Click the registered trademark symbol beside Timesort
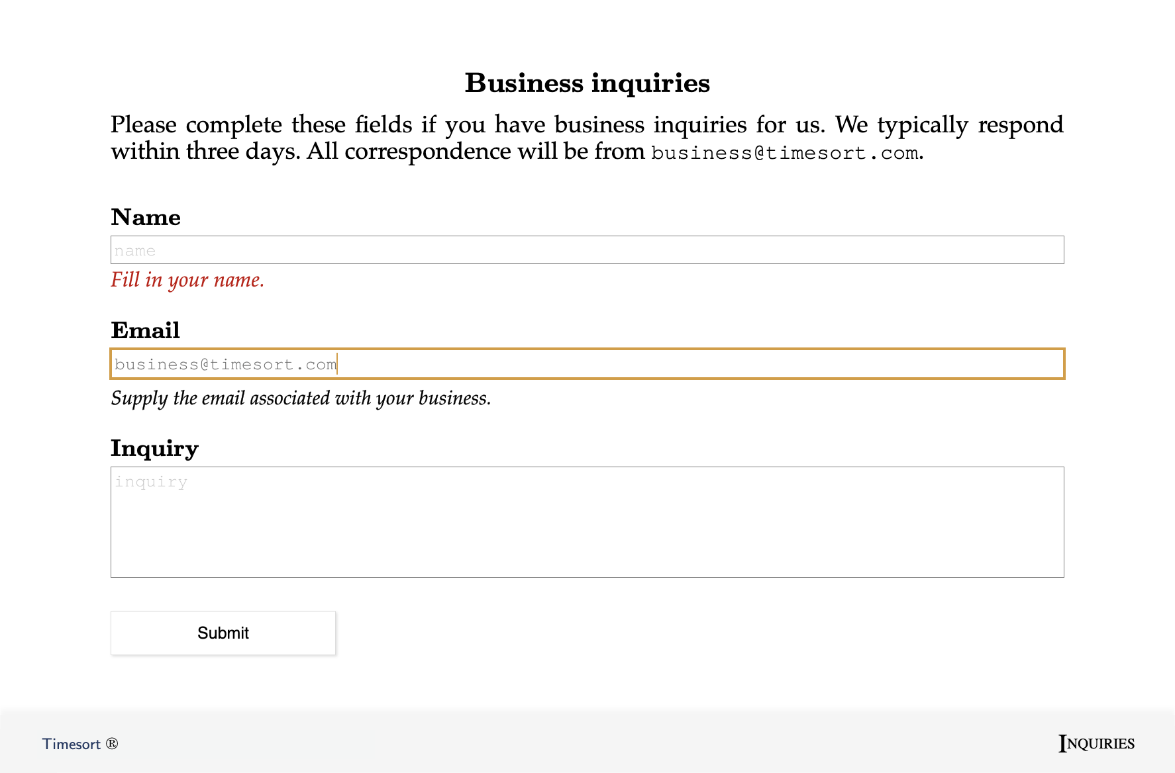The width and height of the screenshot is (1175, 773). click(112, 744)
